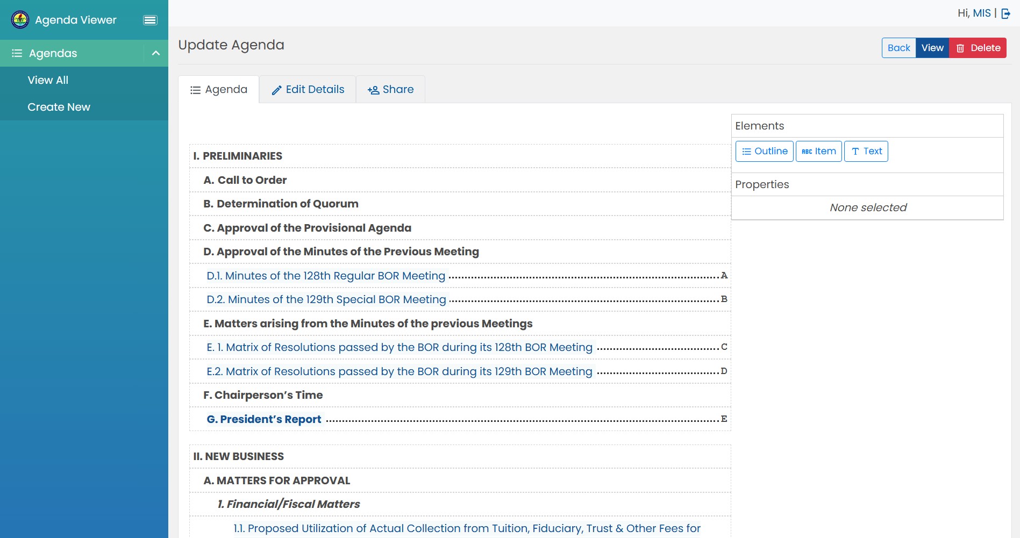This screenshot has height=538, width=1020.
Task: Click the logout icon beside MIS
Action: [x=1005, y=13]
